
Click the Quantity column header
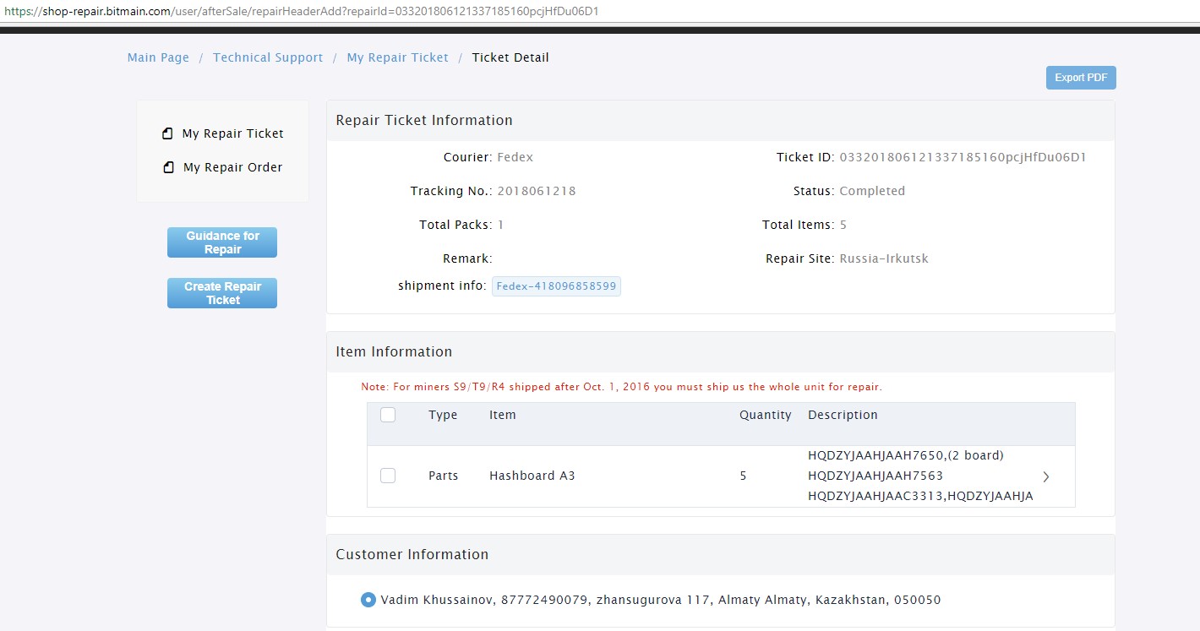[x=765, y=415]
